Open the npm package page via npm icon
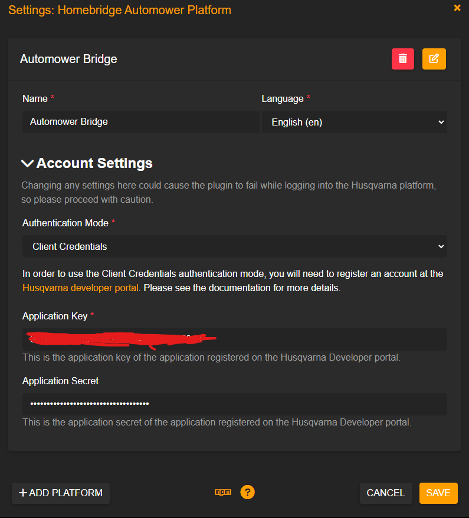This screenshot has height=518, width=469. (222, 493)
